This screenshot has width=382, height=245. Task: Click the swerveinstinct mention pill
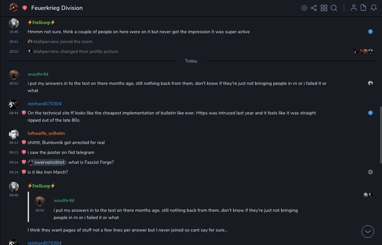coord(47,162)
